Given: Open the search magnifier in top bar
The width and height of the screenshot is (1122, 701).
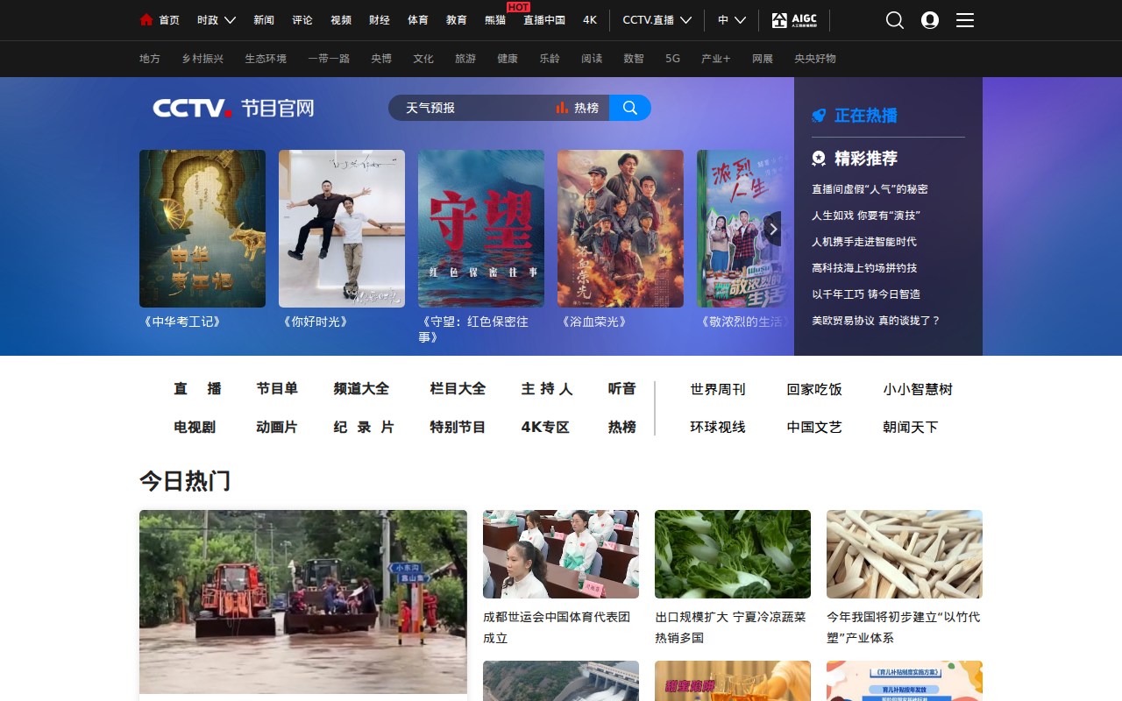Looking at the screenshot, I should click(x=894, y=20).
